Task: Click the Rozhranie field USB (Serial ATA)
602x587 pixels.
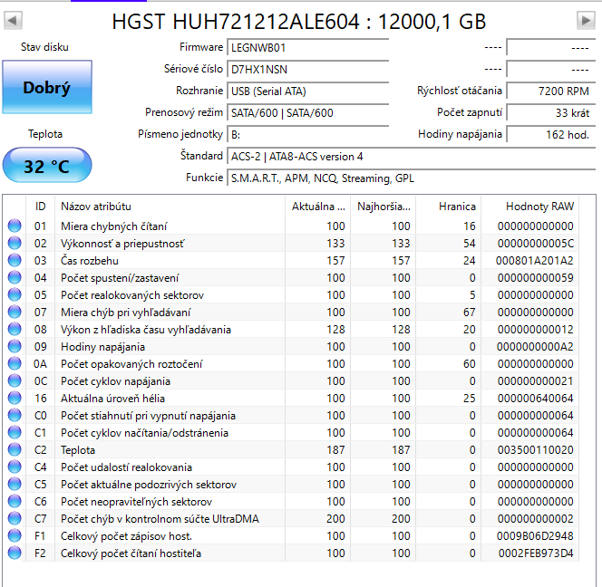Action: [x=308, y=91]
